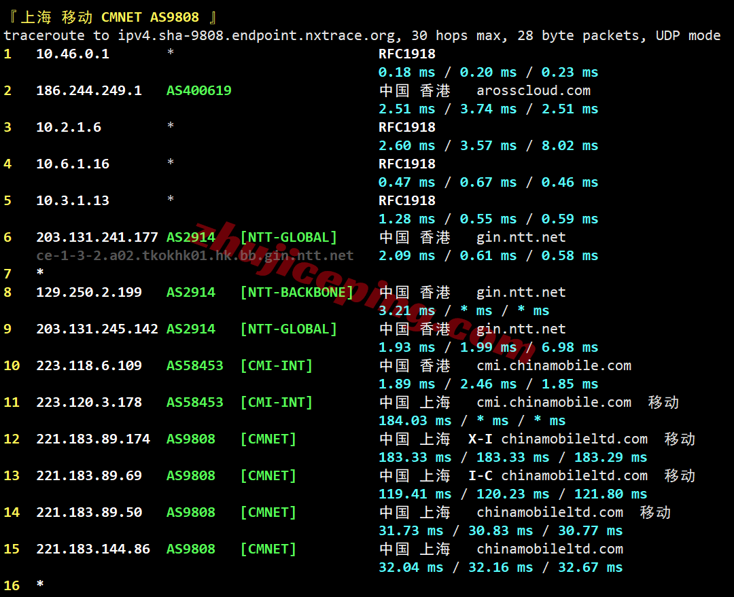The width and height of the screenshot is (734, 597).
Task: Click IP address 10.2.1.6
Action: tap(69, 127)
